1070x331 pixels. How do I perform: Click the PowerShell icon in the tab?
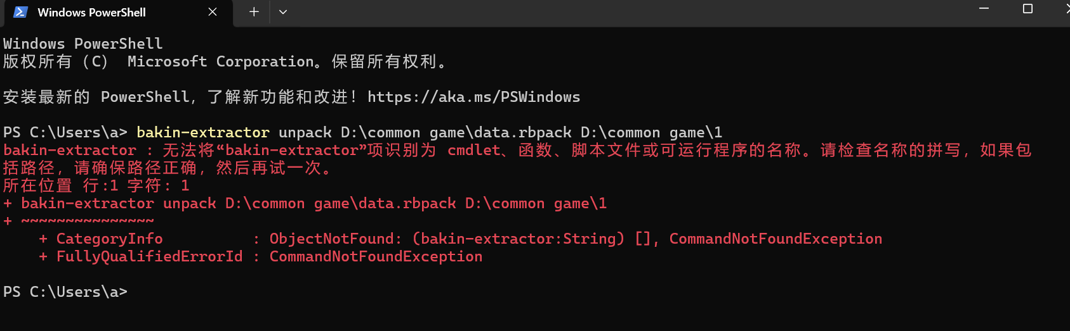20,12
